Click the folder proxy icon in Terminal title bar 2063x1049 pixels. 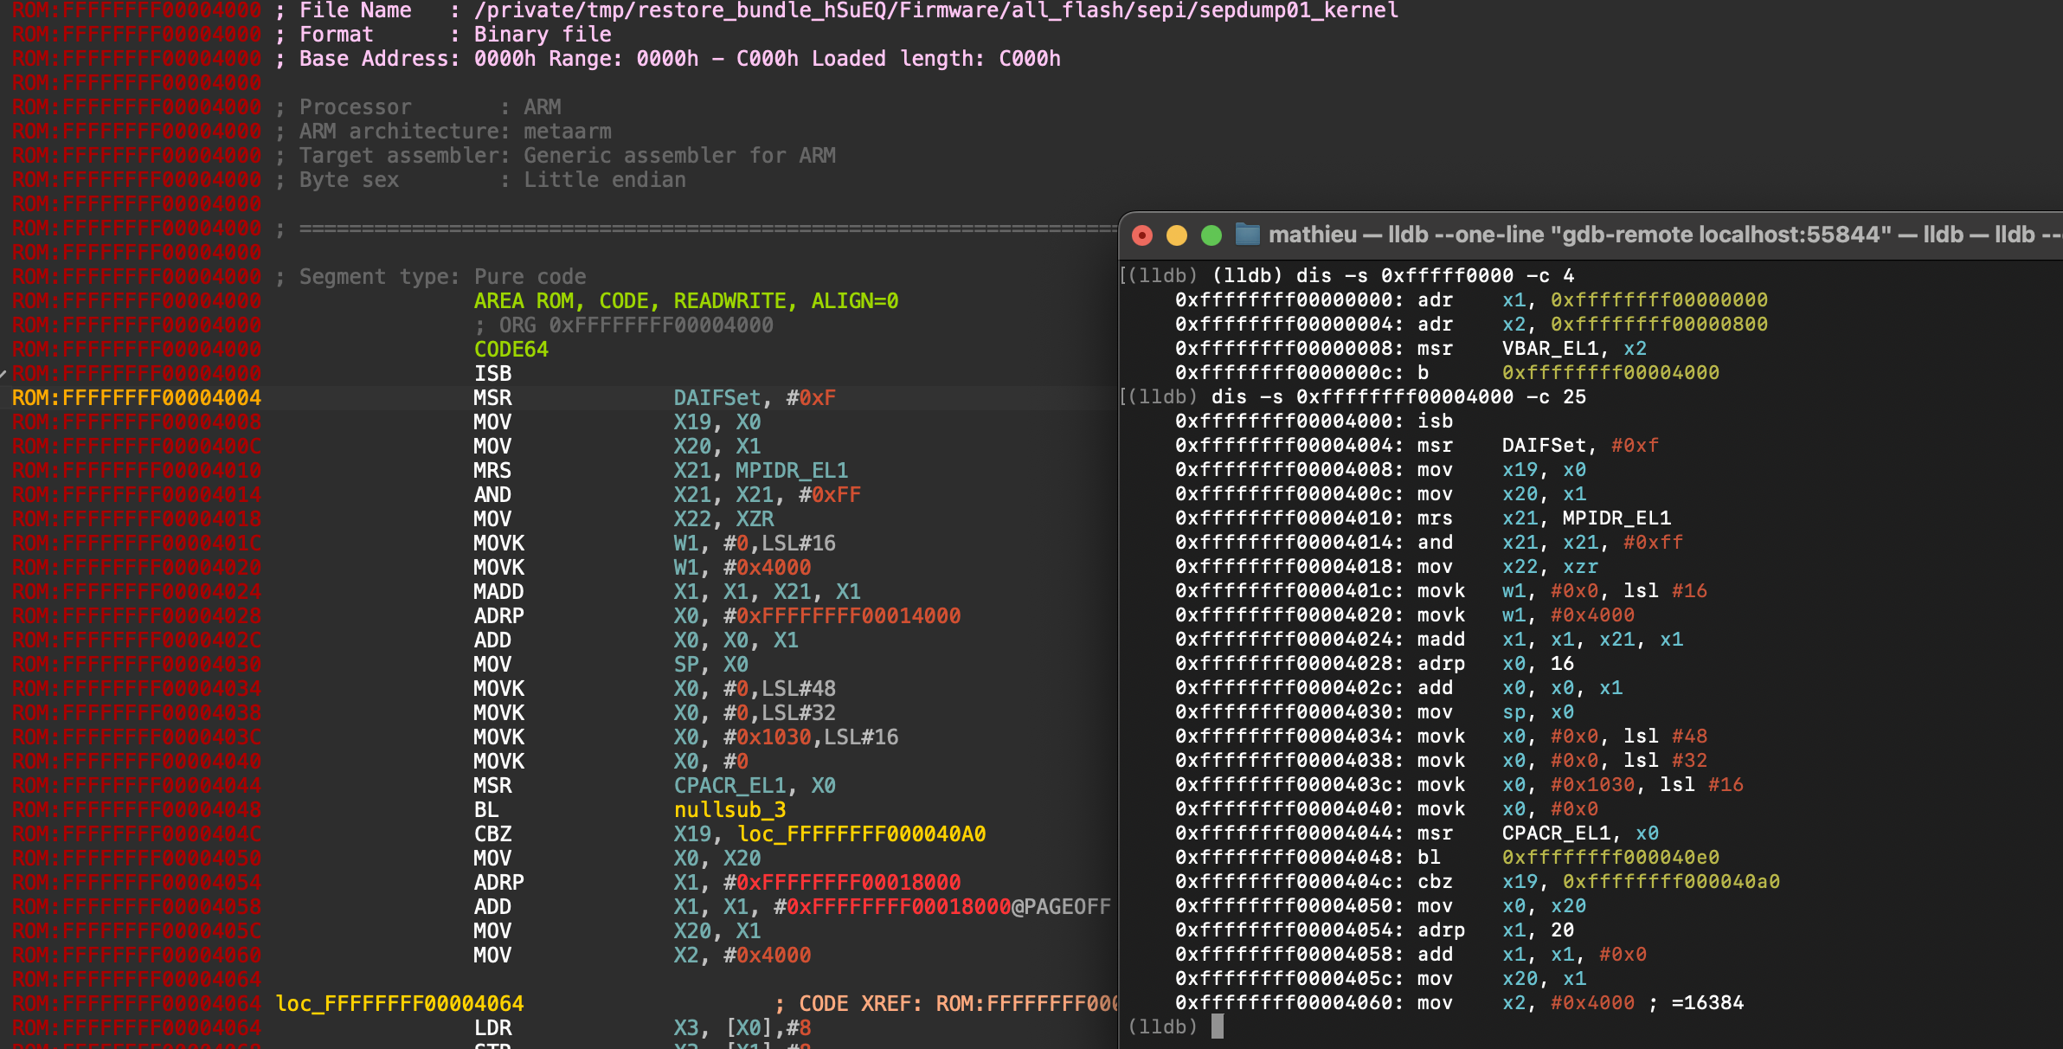[1246, 234]
